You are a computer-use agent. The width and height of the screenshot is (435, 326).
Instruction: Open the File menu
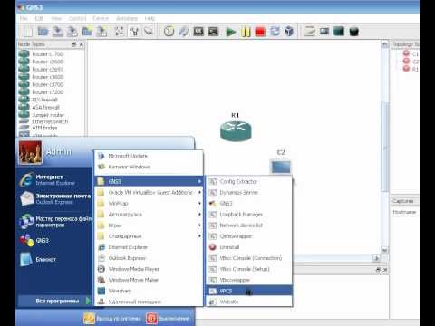[24, 18]
